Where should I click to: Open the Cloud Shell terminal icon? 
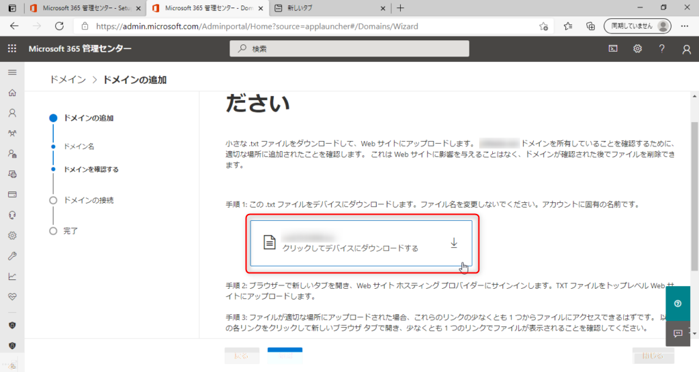tap(613, 48)
